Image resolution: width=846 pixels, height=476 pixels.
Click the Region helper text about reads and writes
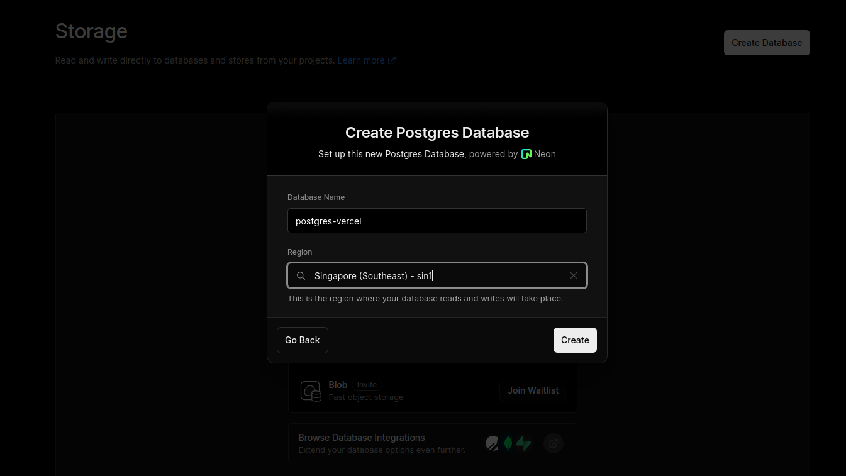point(425,299)
